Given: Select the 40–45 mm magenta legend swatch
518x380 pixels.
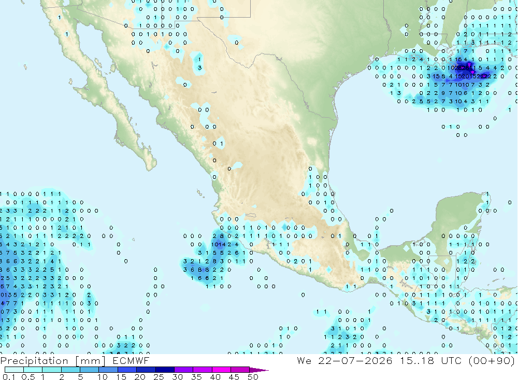Looking at the screenshot, I should point(221,370).
